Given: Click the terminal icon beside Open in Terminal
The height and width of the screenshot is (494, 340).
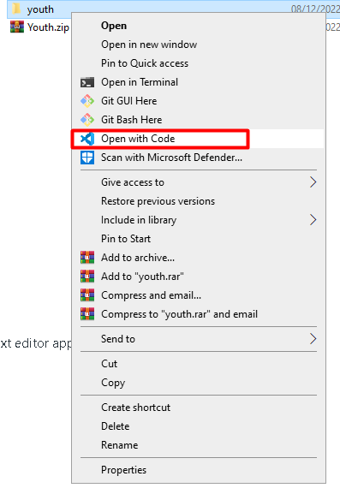Looking at the screenshot, I should point(87,82).
